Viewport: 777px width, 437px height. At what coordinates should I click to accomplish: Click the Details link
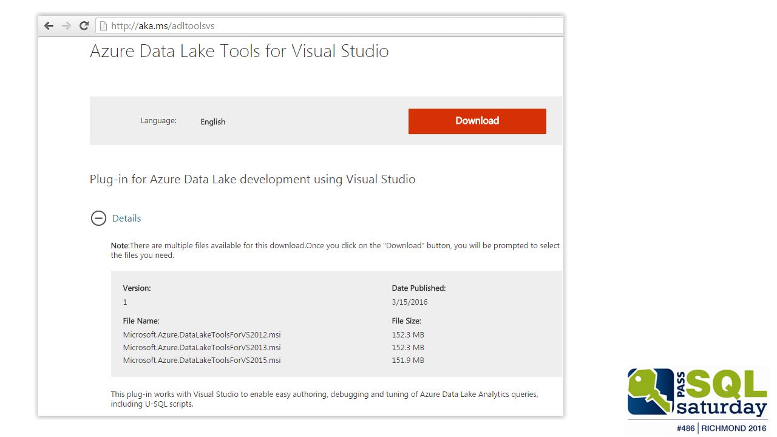tap(126, 218)
